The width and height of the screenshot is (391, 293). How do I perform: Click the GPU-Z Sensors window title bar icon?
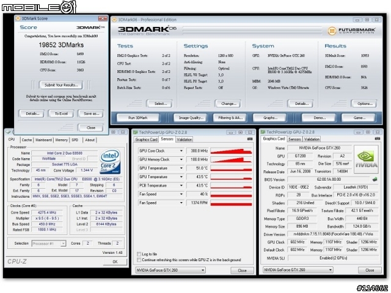135,132
